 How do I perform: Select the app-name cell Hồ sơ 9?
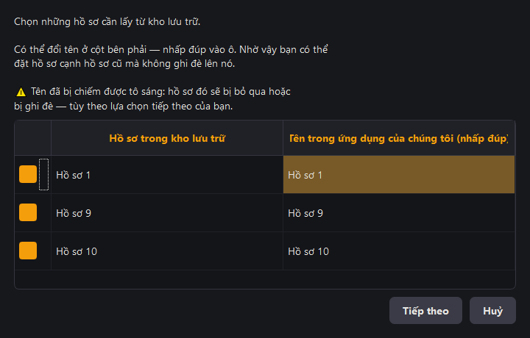(399, 213)
